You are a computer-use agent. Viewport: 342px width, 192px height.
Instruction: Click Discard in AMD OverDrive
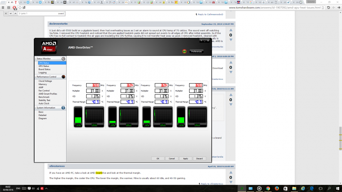pyautogui.click(x=199, y=159)
